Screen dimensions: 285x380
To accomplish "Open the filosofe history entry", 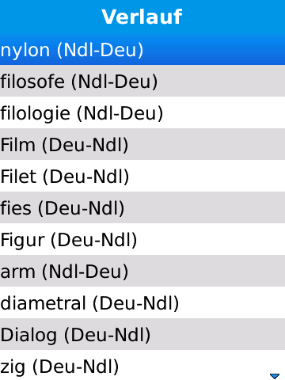I will [x=142, y=81].
